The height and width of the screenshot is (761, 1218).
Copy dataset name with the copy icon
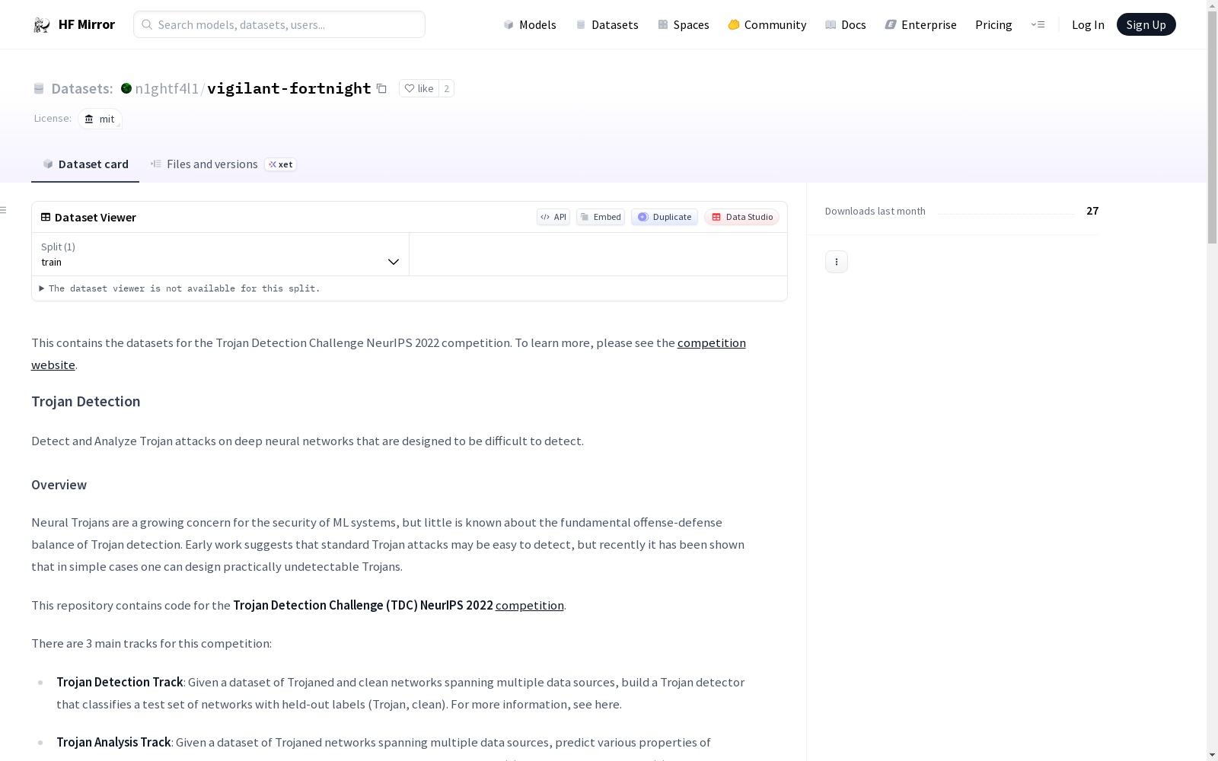[381, 88]
